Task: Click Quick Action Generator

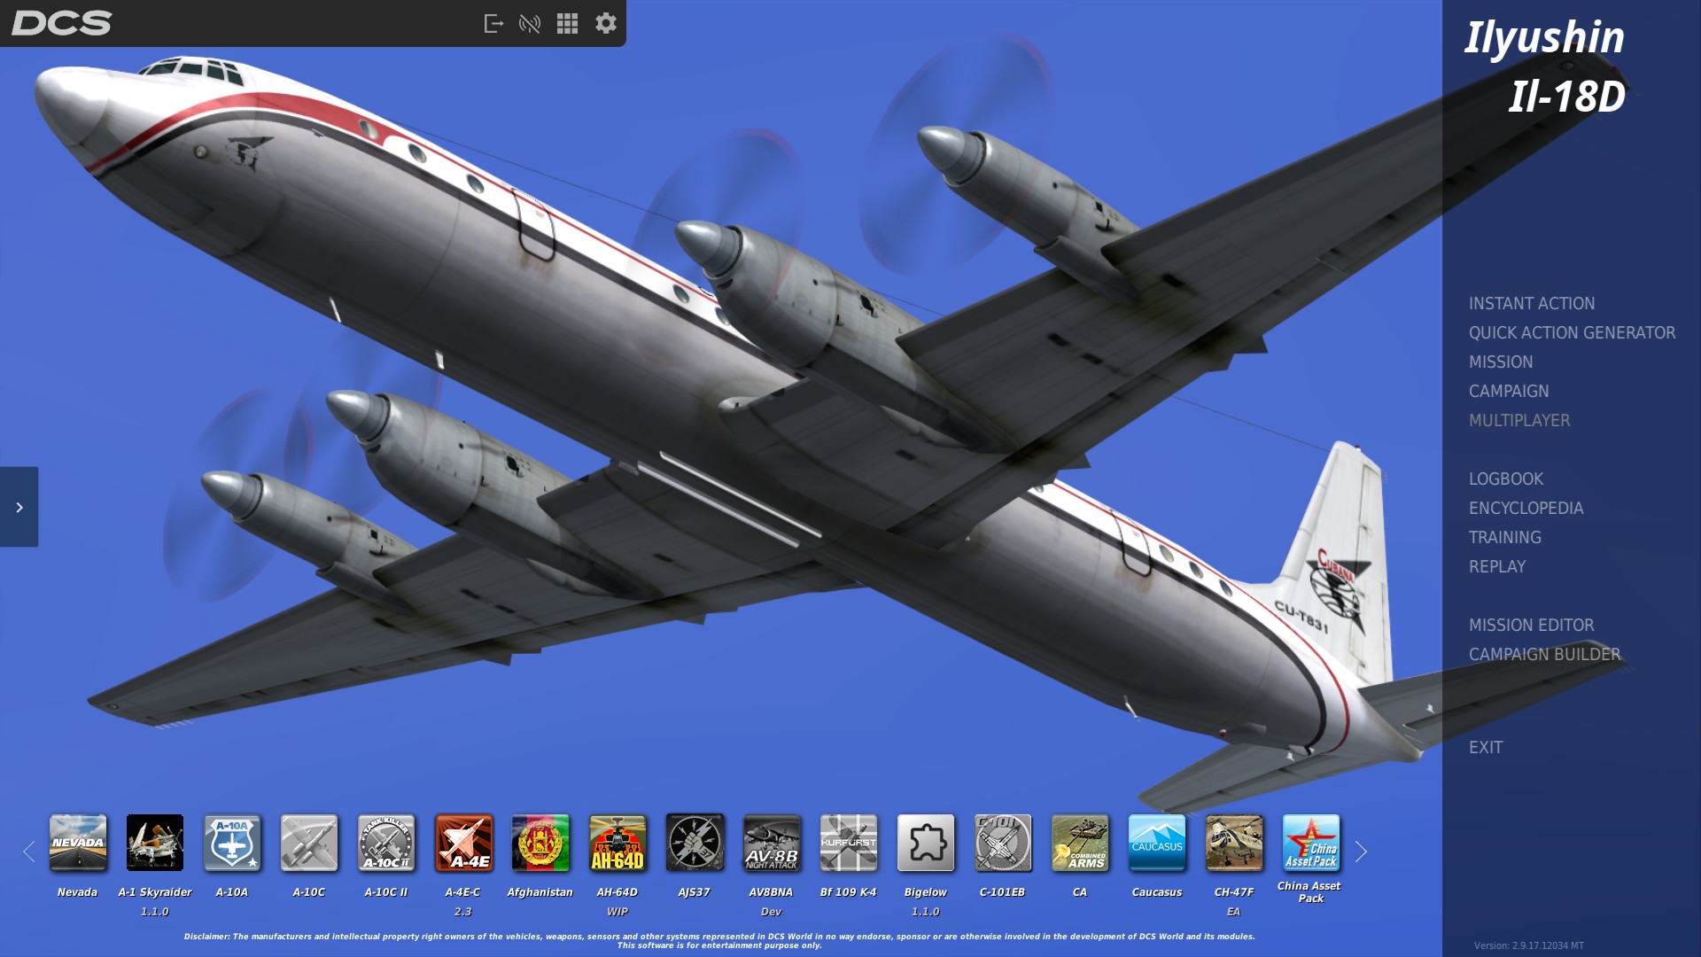Action: click(x=1572, y=332)
